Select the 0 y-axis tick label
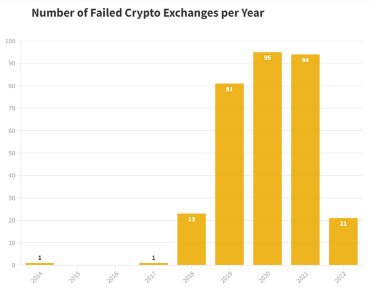Image resolution: width=370 pixels, height=288 pixels. pos(14,265)
